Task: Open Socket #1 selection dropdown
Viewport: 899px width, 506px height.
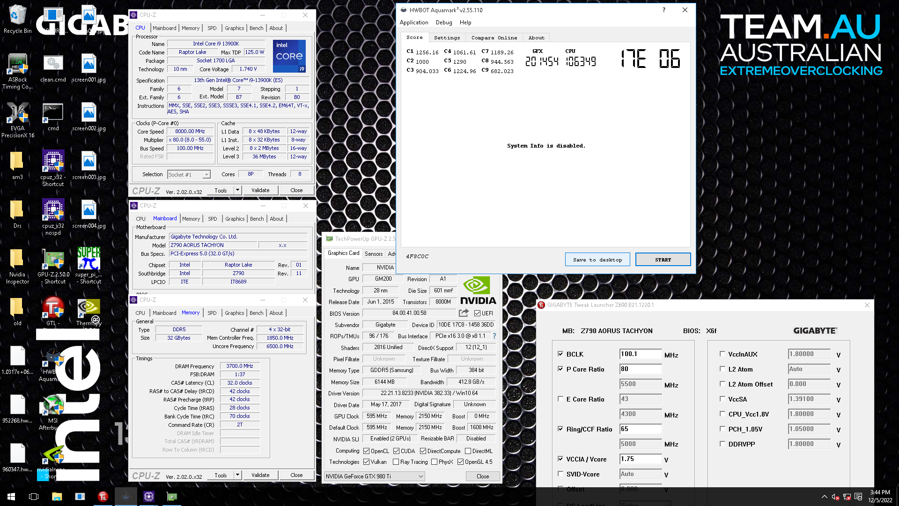Action: click(189, 174)
